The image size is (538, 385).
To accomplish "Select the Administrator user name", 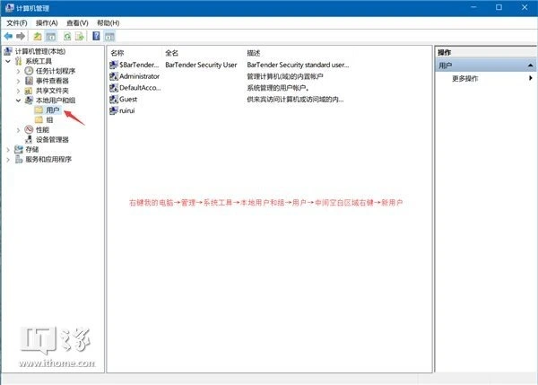I will [139, 76].
